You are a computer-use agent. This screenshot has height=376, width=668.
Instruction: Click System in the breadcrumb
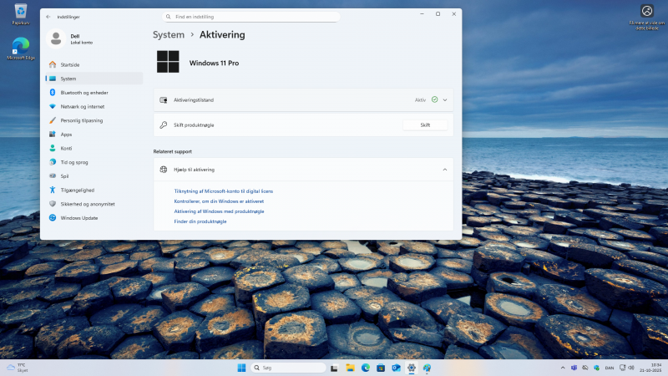coord(169,34)
